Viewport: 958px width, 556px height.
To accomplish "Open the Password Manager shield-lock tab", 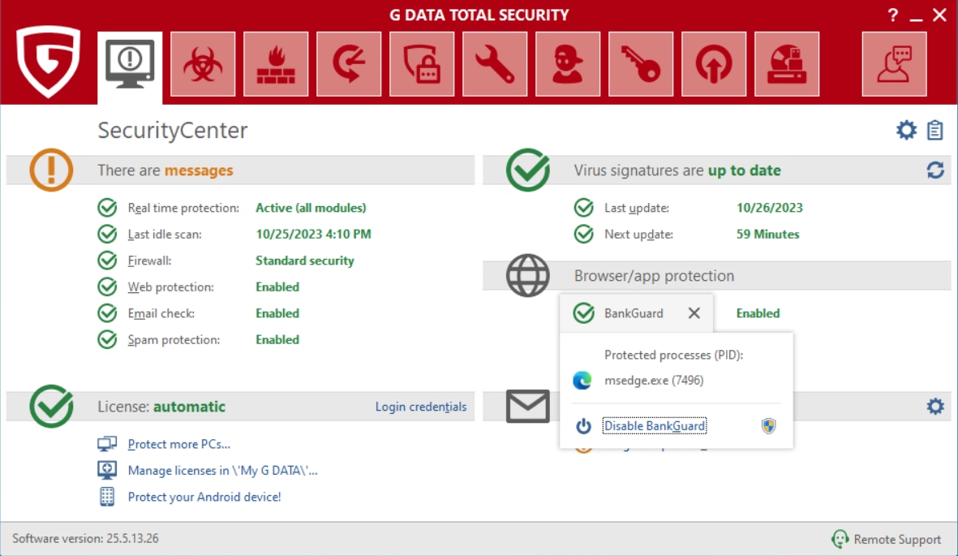I will [422, 64].
